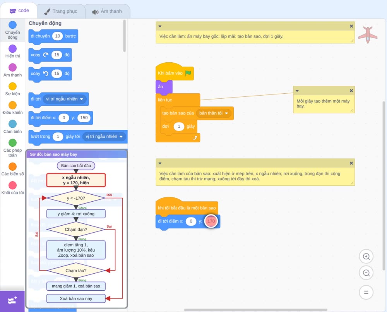Switch to the code tab
Viewport: 387px width, 312px height.
pos(19,10)
